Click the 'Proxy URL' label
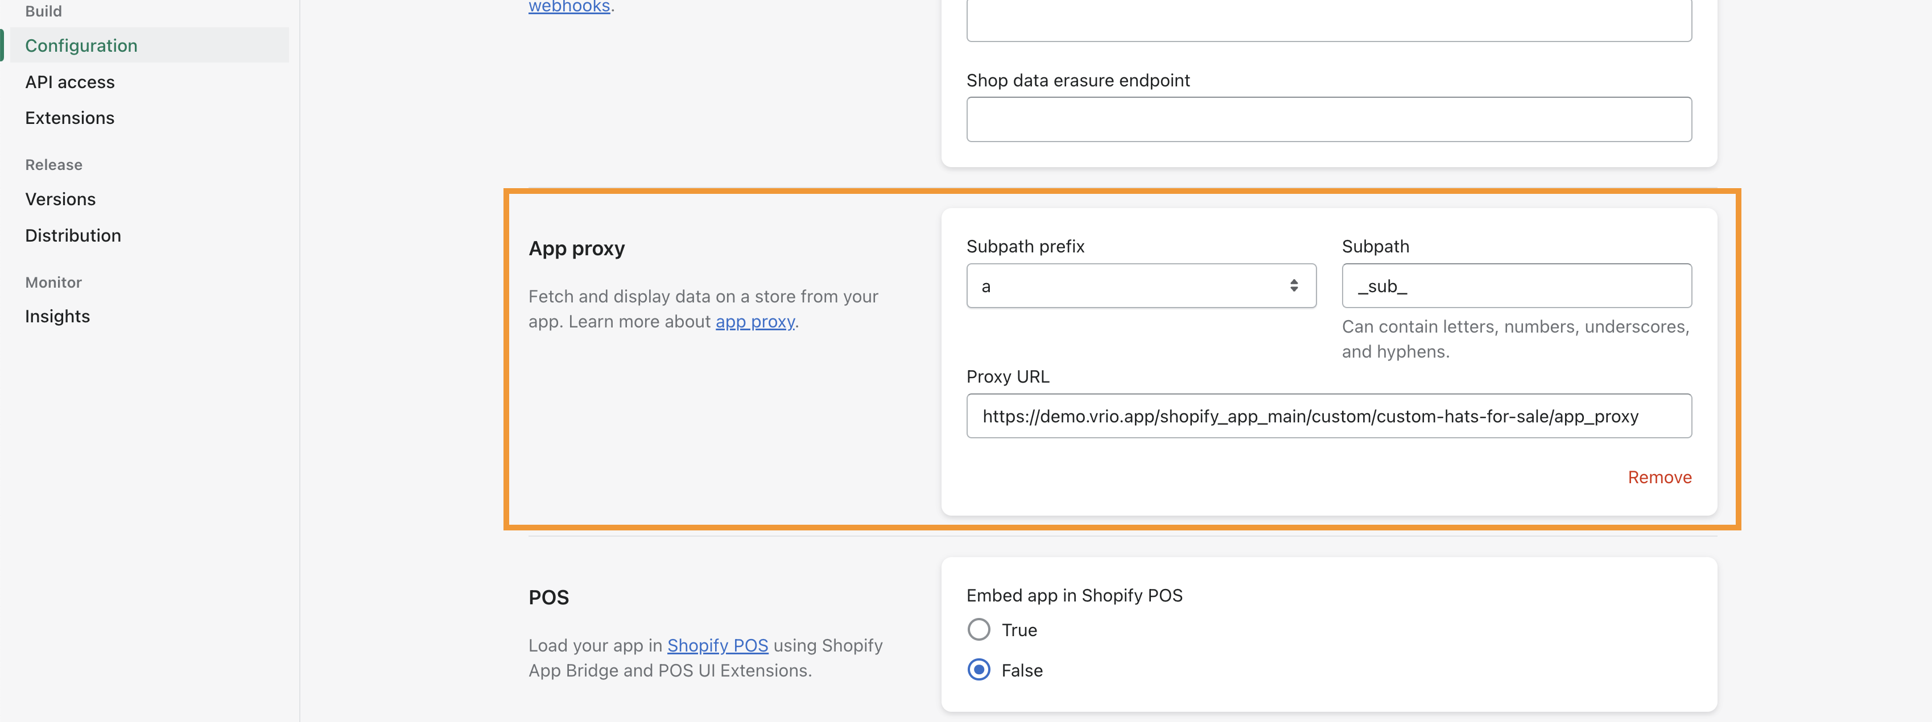The width and height of the screenshot is (1932, 722). [1008, 376]
